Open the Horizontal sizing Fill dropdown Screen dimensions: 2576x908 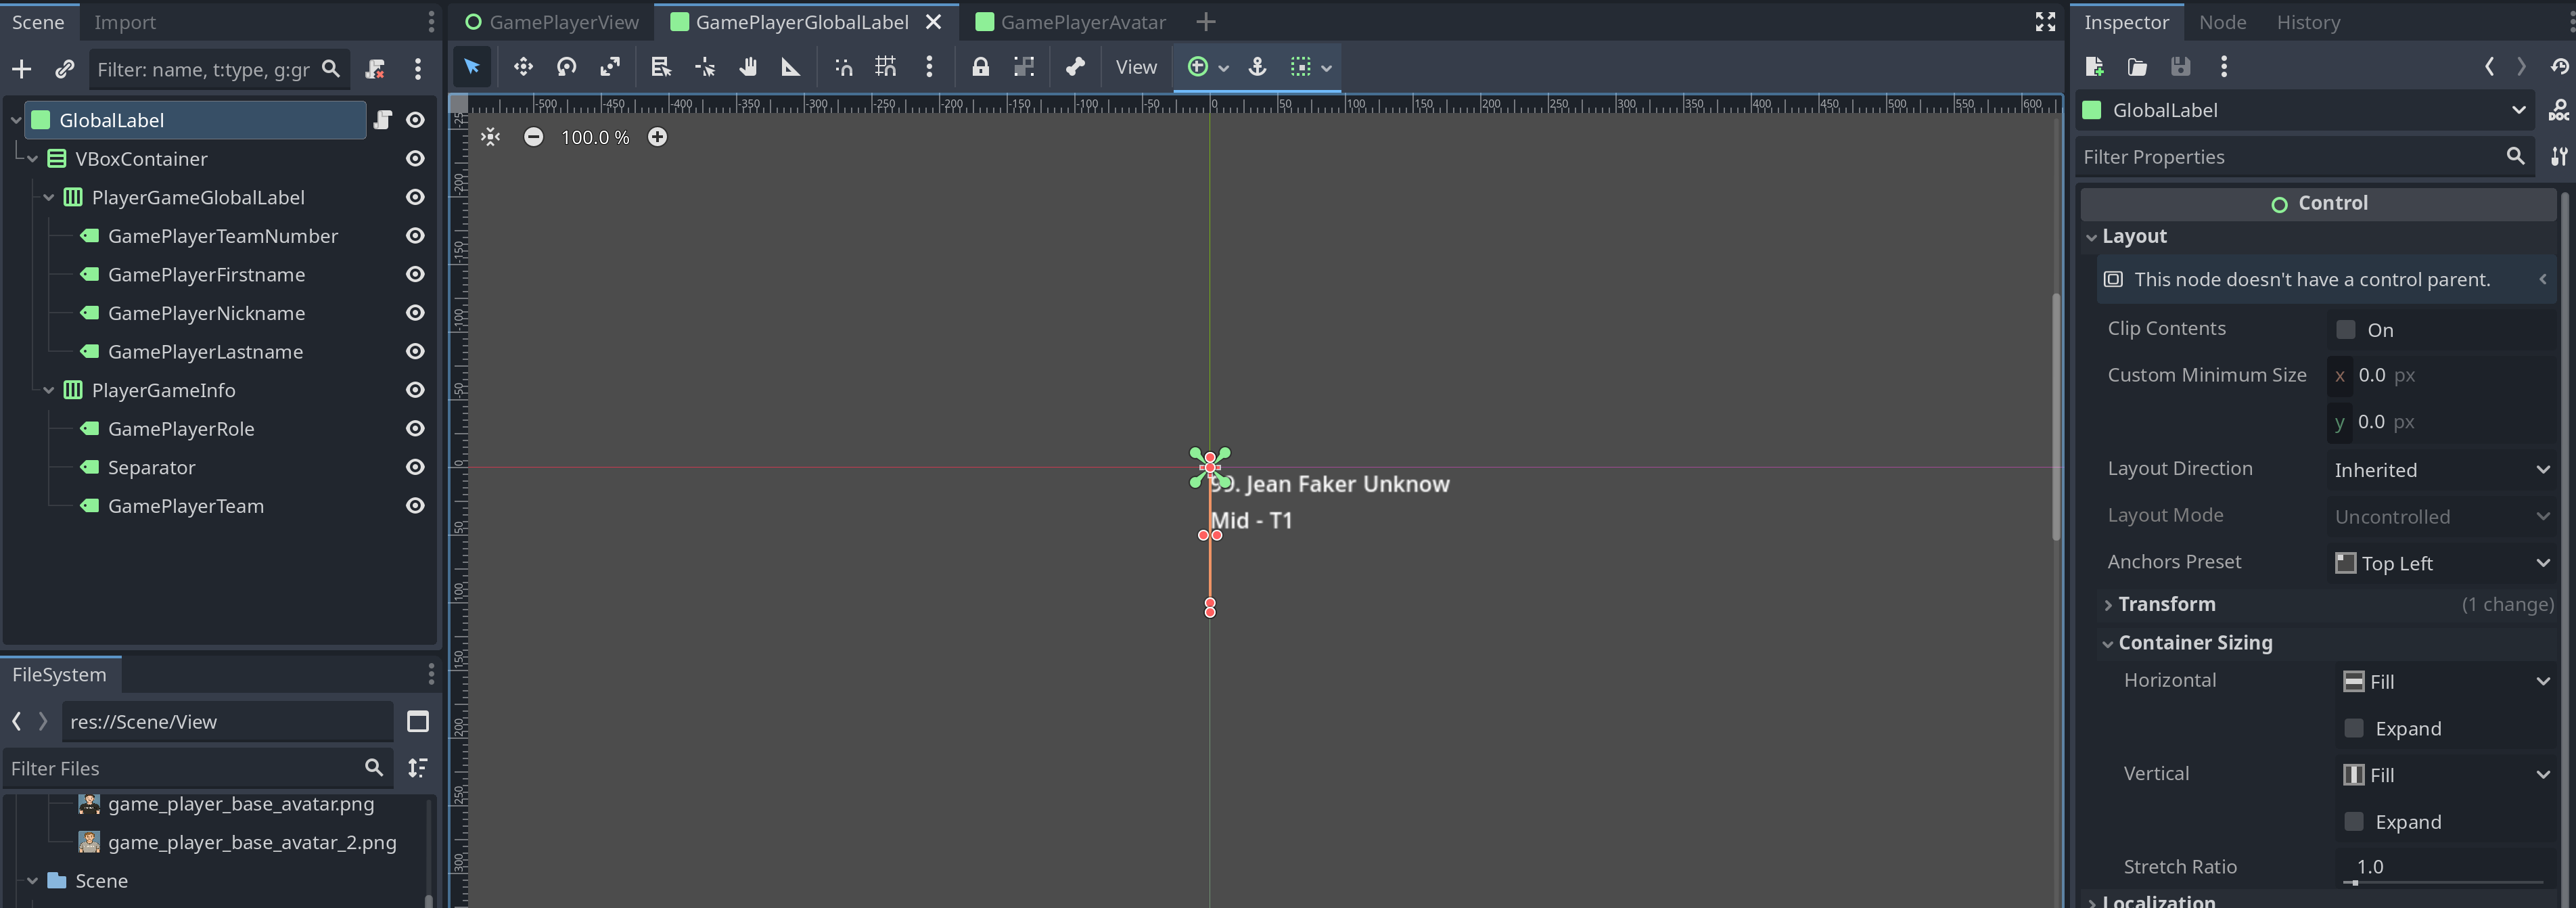(x=2445, y=681)
